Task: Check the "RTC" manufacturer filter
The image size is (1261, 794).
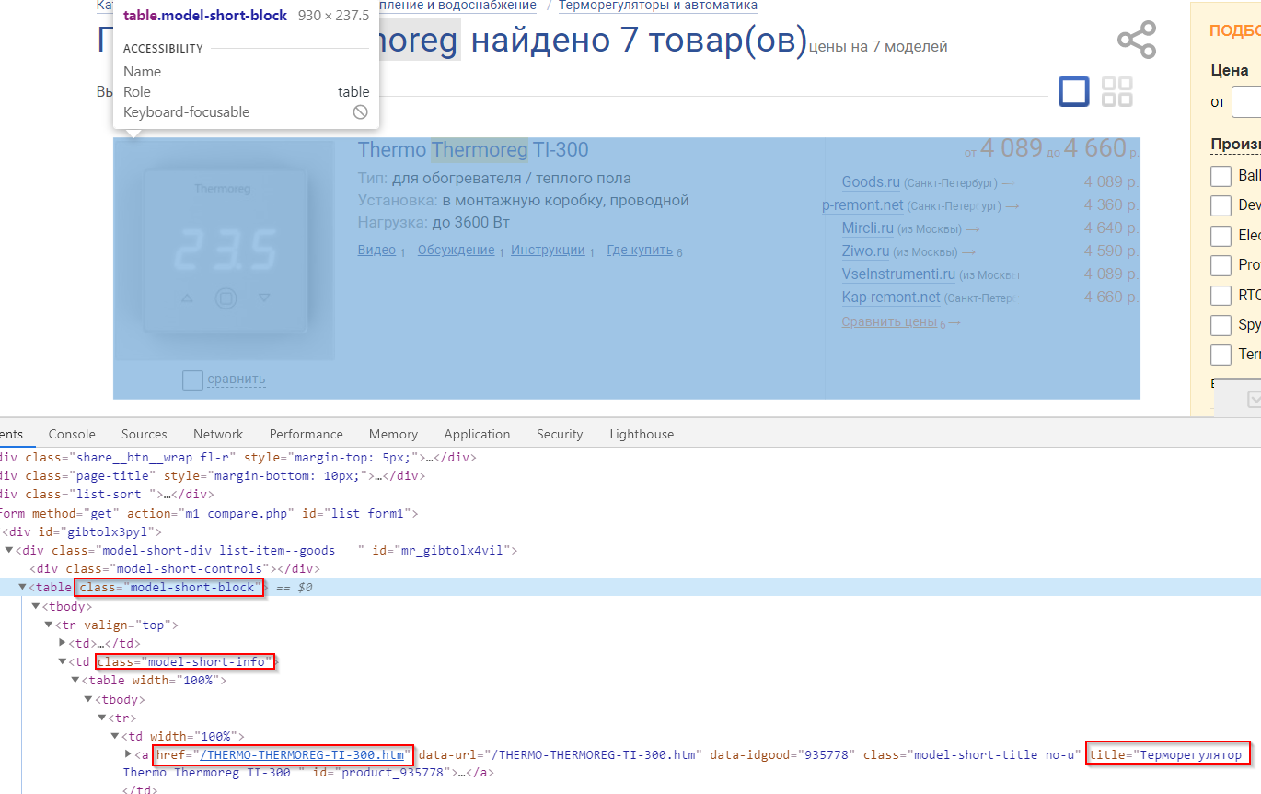Action: (x=1221, y=295)
